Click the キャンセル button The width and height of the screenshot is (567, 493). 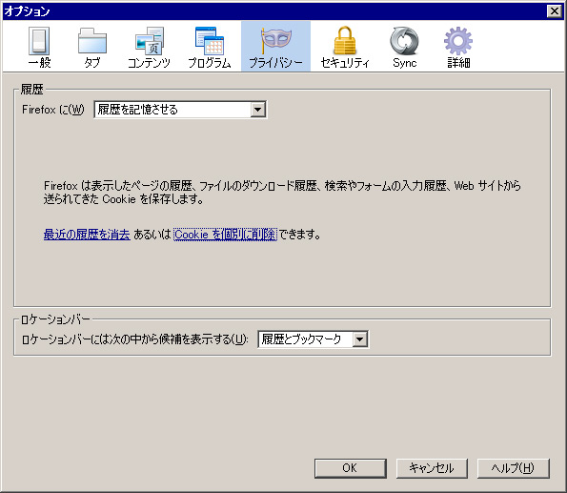432,468
